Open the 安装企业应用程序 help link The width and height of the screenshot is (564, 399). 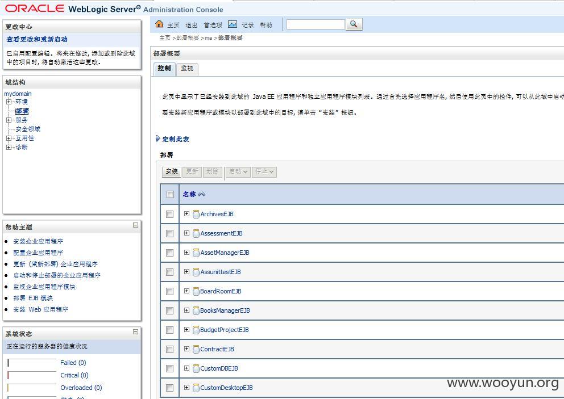38,241
